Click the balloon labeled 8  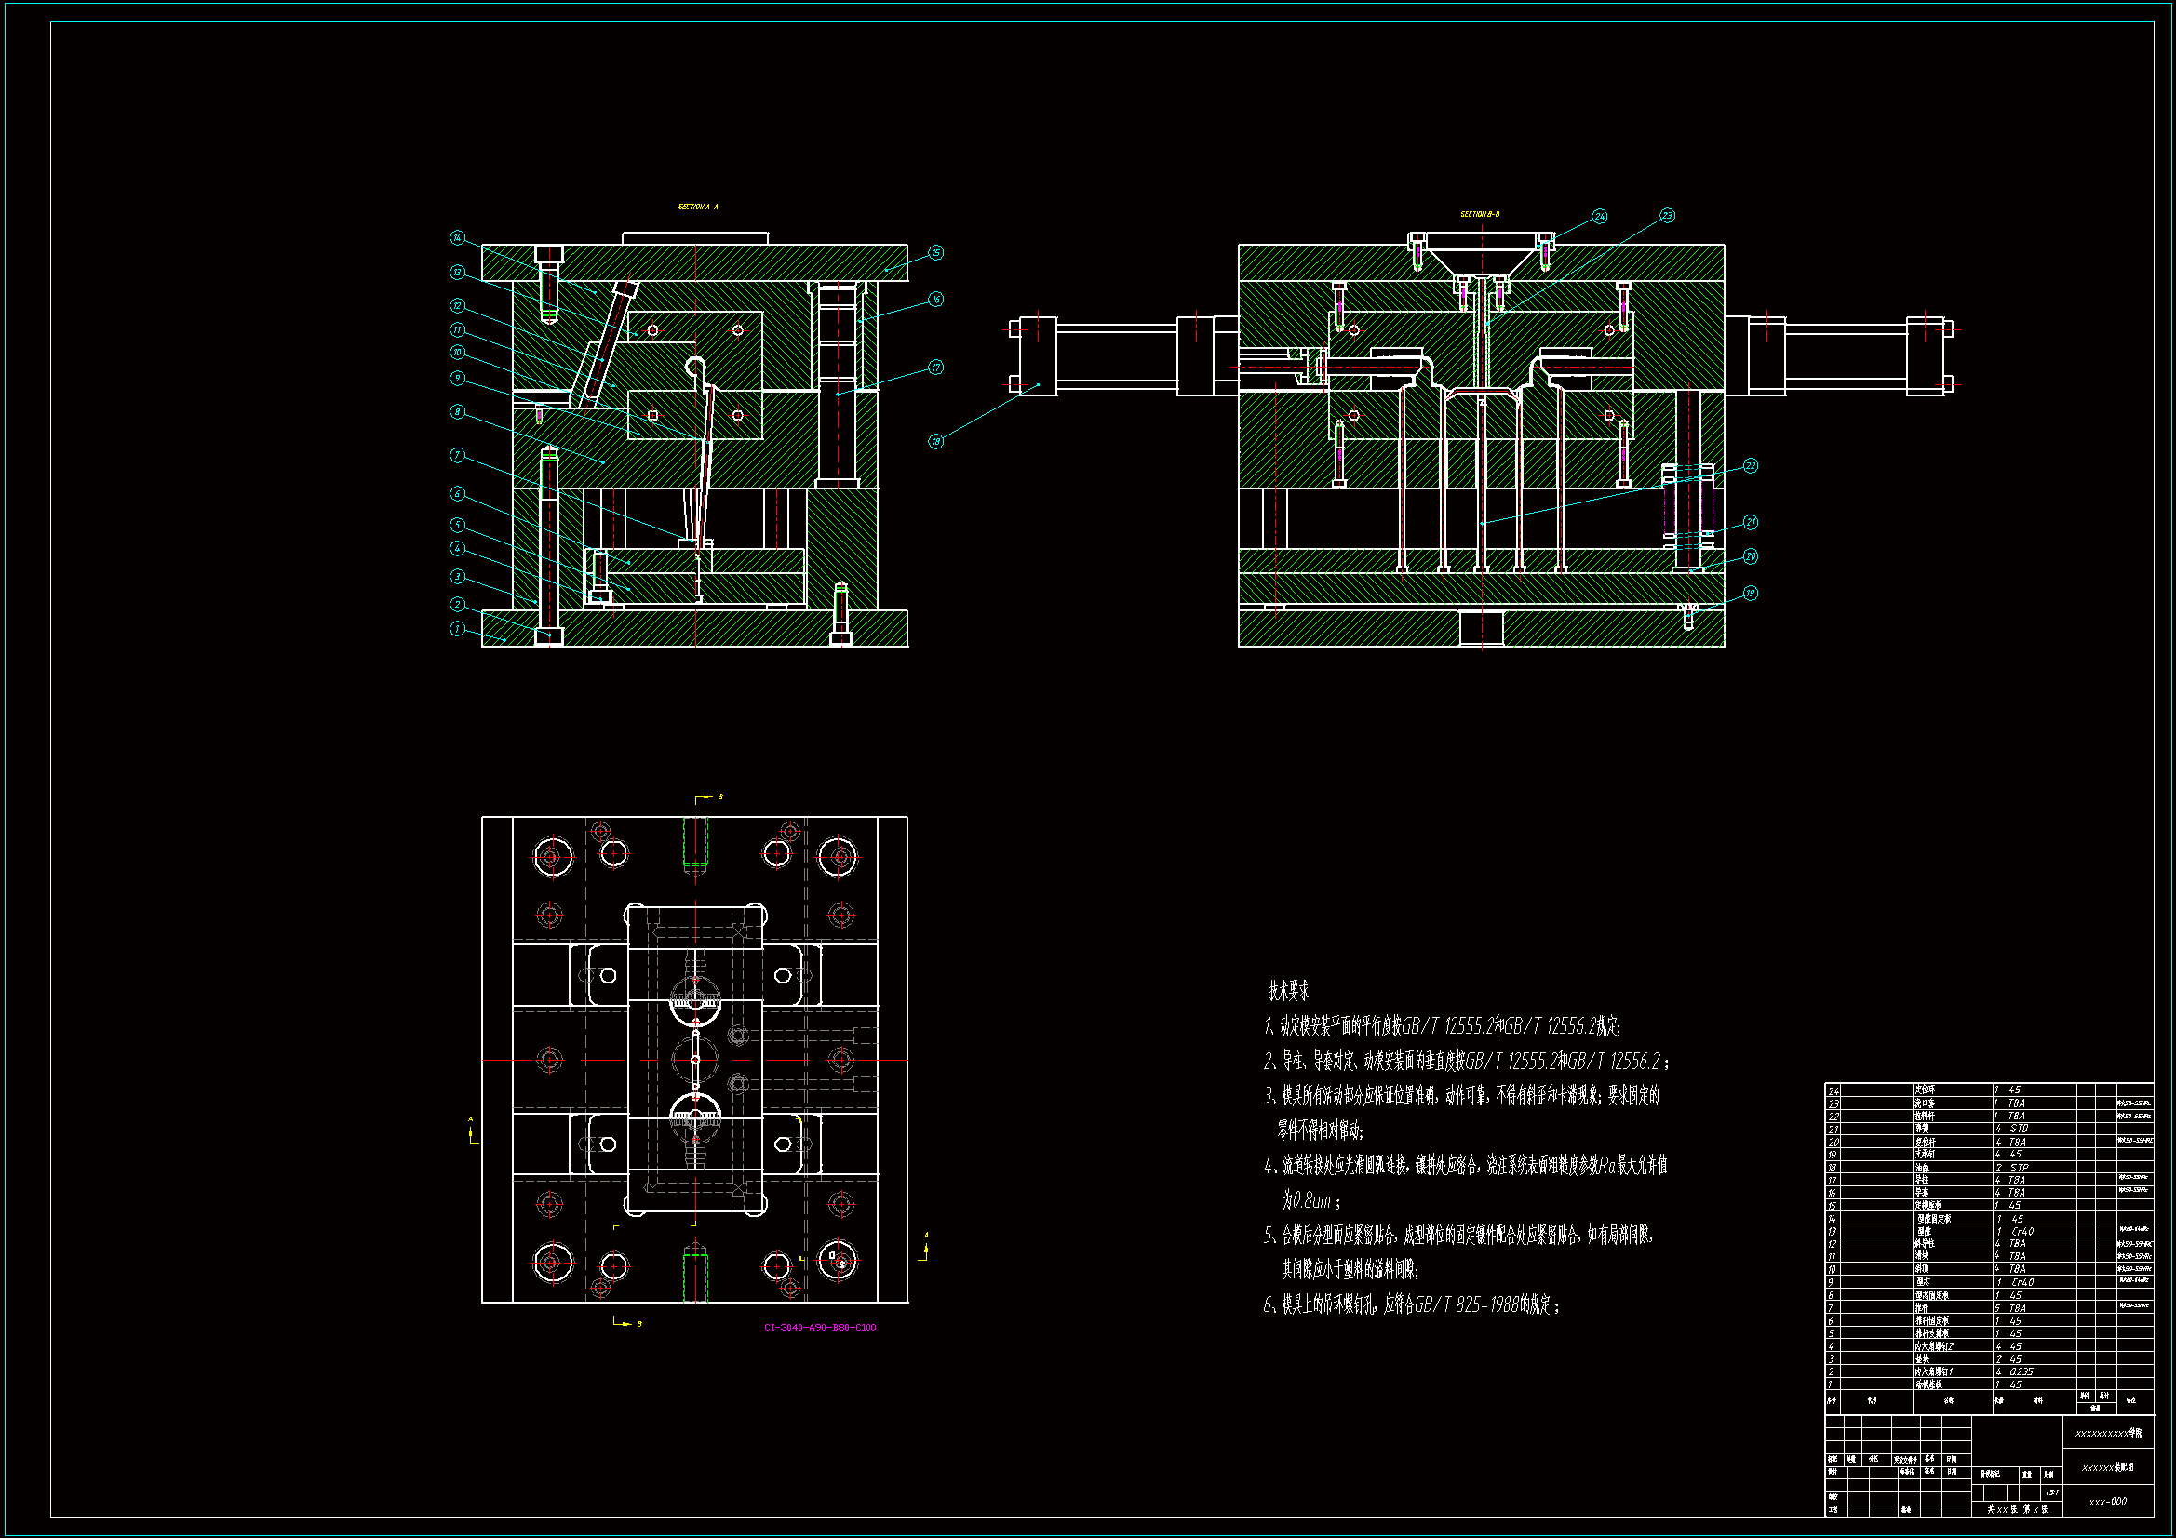(x=458, y=412)
